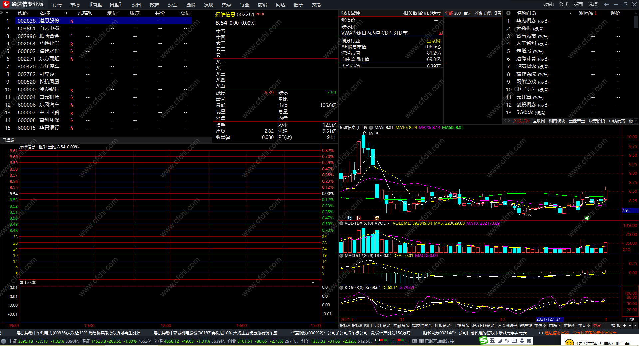Click the back arrow in title bar
This screenshot has width=639, height=346.
click(x=606, y=4)
